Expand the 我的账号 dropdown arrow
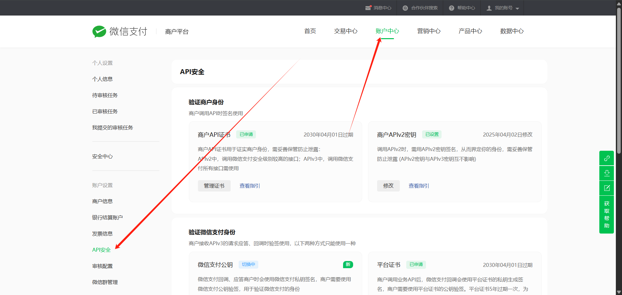 (x=517, y=8)
